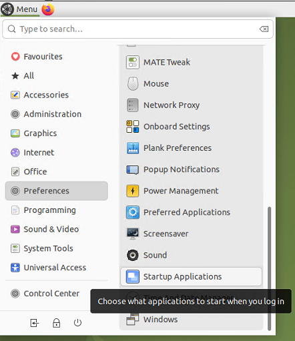Click the Accessories category icon
Image resolution: width=295 pixels, height=341 pixels.
[x=15, y=95]
